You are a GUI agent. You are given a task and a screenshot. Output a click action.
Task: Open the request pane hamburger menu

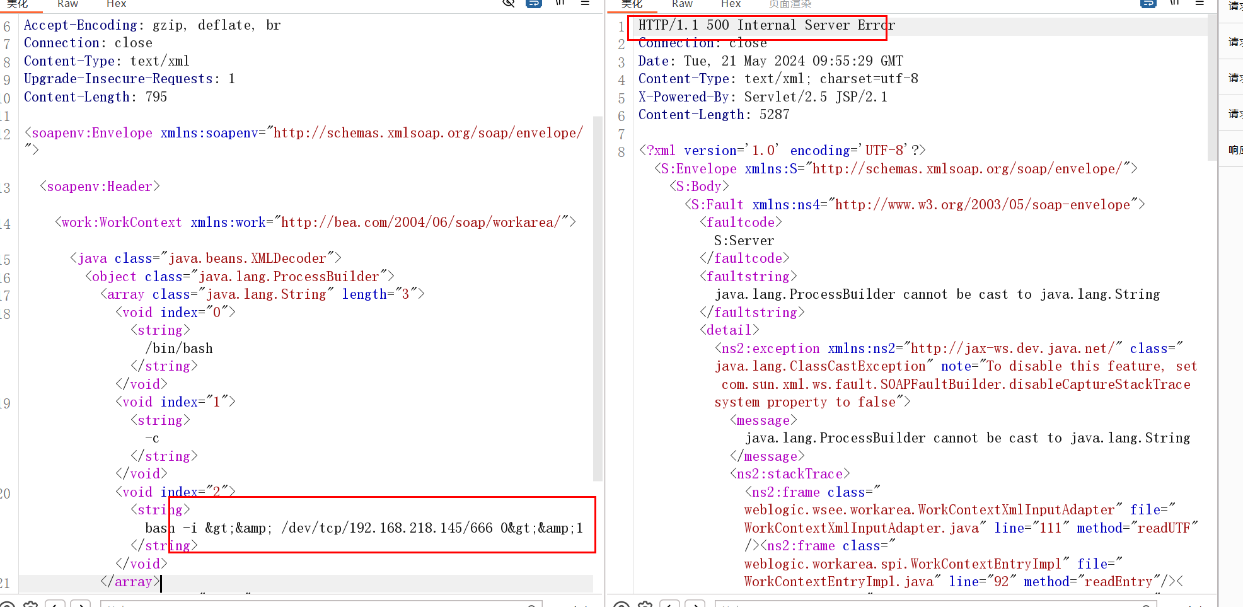coord(585,3)
